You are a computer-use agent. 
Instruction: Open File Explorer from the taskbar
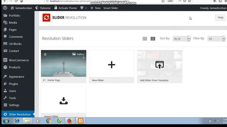coord(27,121)
